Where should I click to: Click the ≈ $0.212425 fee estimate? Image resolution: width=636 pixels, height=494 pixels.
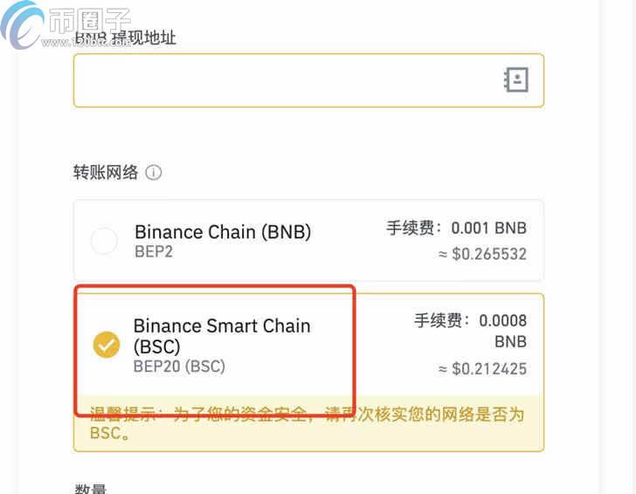482,369
